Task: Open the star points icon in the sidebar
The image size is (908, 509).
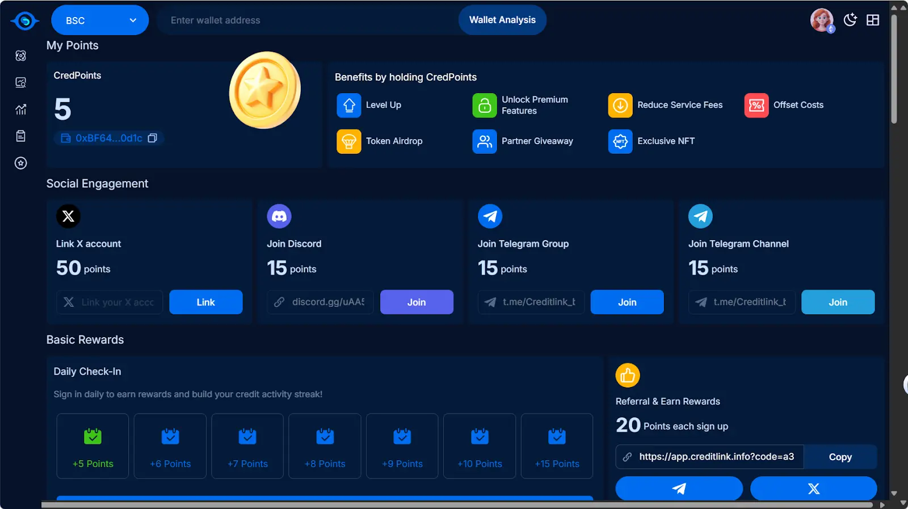Action: [21, 163]
